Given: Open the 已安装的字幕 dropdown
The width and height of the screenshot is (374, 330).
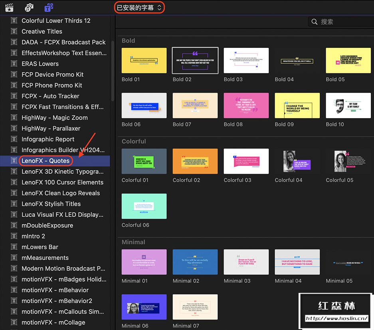Looking at the screenshot, I should click(x=139, y=8).
